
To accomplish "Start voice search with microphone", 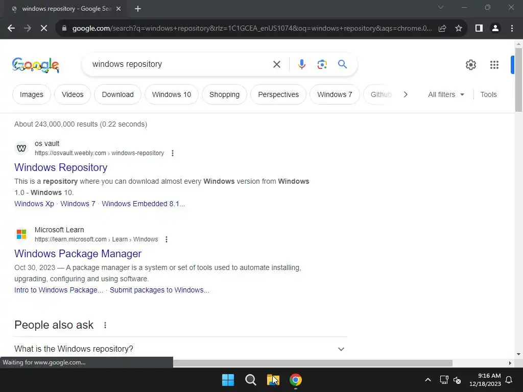I will click(302, 64).
